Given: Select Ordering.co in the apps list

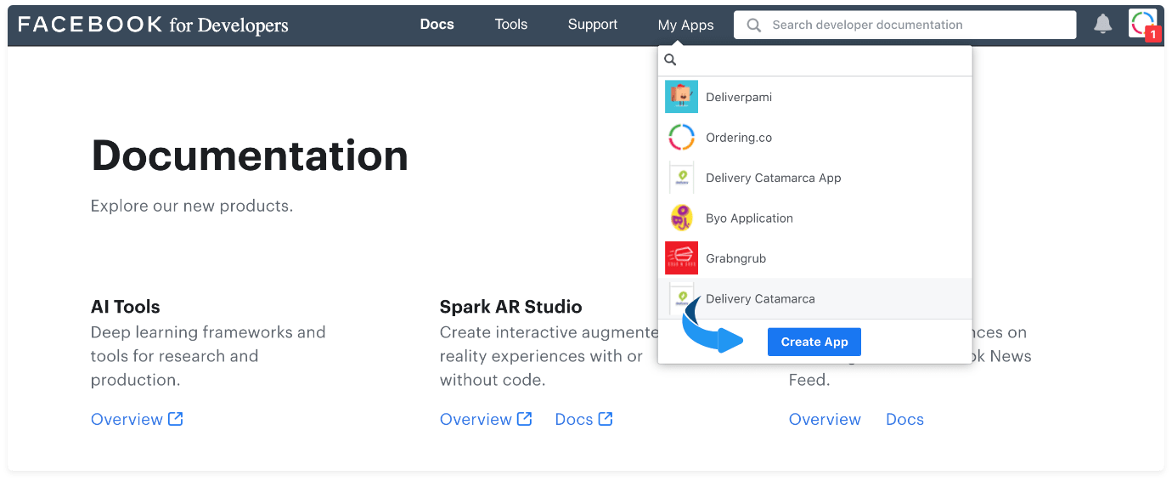Looking at the screenshot, I should point(814,138).
